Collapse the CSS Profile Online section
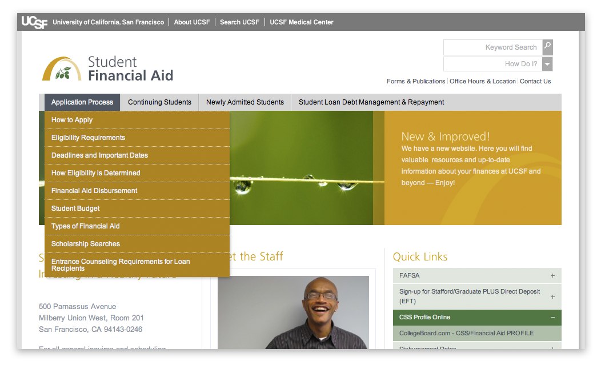Viewport: 605px width, 369px height. (x=552, y=317)
